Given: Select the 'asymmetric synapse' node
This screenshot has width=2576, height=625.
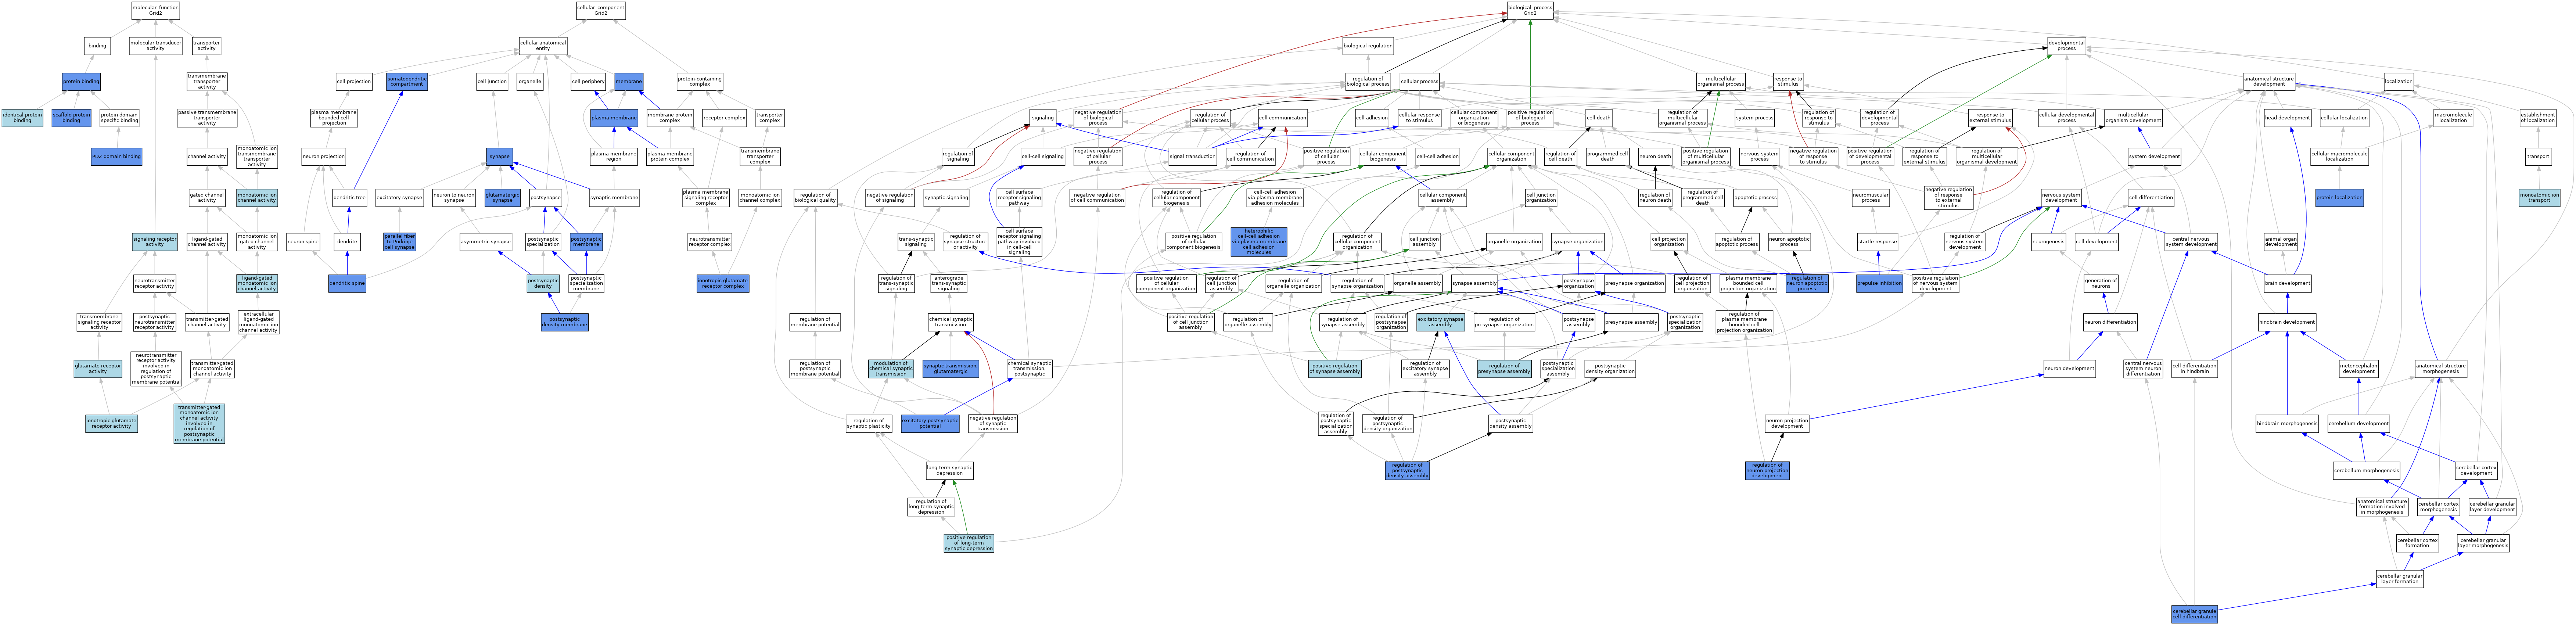Looking at the screenshot, I should [486, 242].
